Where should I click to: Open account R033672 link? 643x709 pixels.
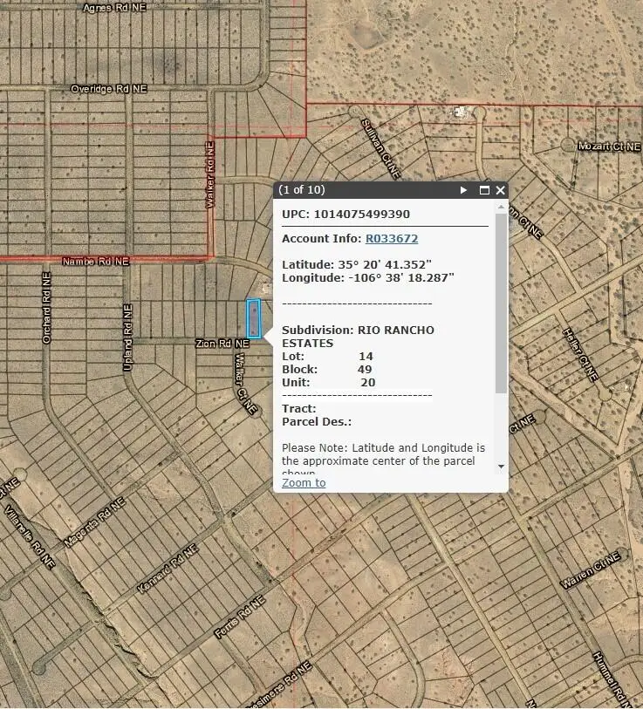(x=391, y=238)
